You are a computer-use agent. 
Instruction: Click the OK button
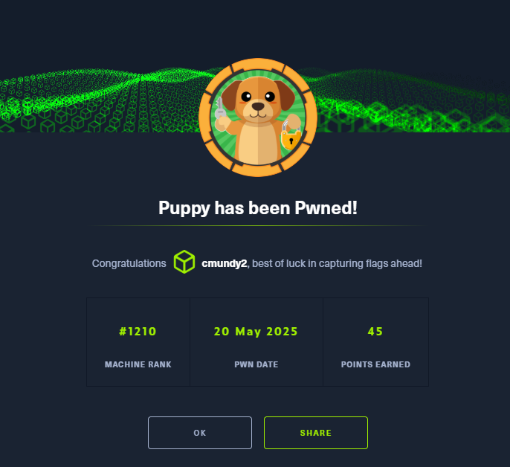click(x=200, y=433)
